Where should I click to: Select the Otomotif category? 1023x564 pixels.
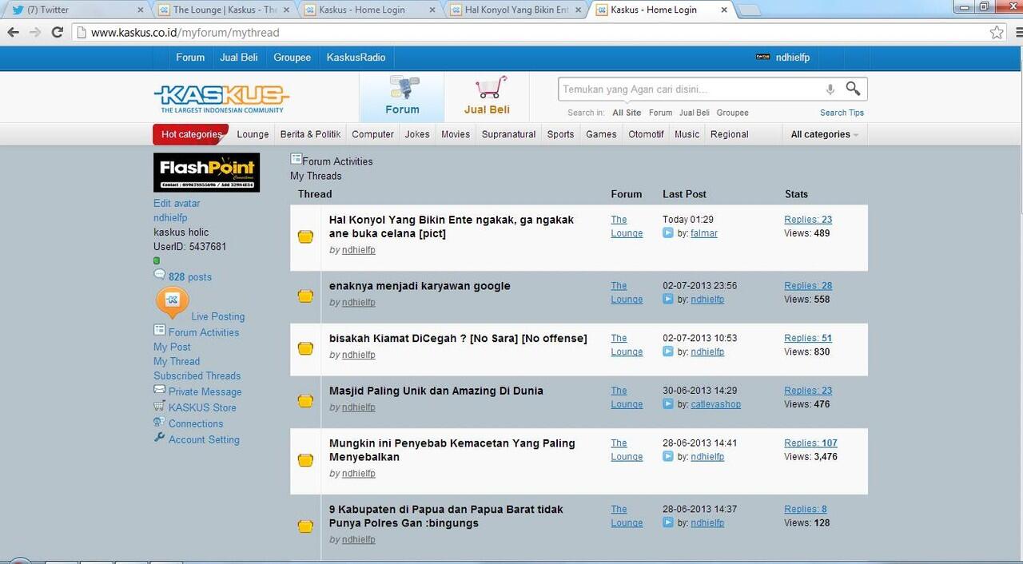click(646, 134)
